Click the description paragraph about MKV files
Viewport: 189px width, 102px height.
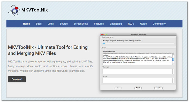[x=50, y=66]
